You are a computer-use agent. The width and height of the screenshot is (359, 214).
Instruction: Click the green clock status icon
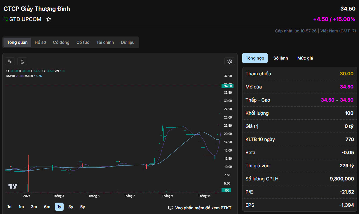(x=6, y=19)
